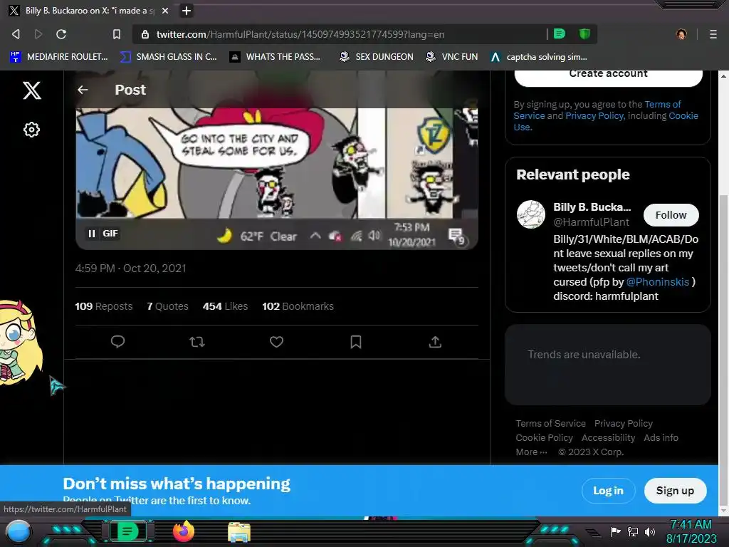The width and height of the screenshot is (729, 547).
Task: Open Billy B. Buckaroo profile avatar
Action: point(531,214)
